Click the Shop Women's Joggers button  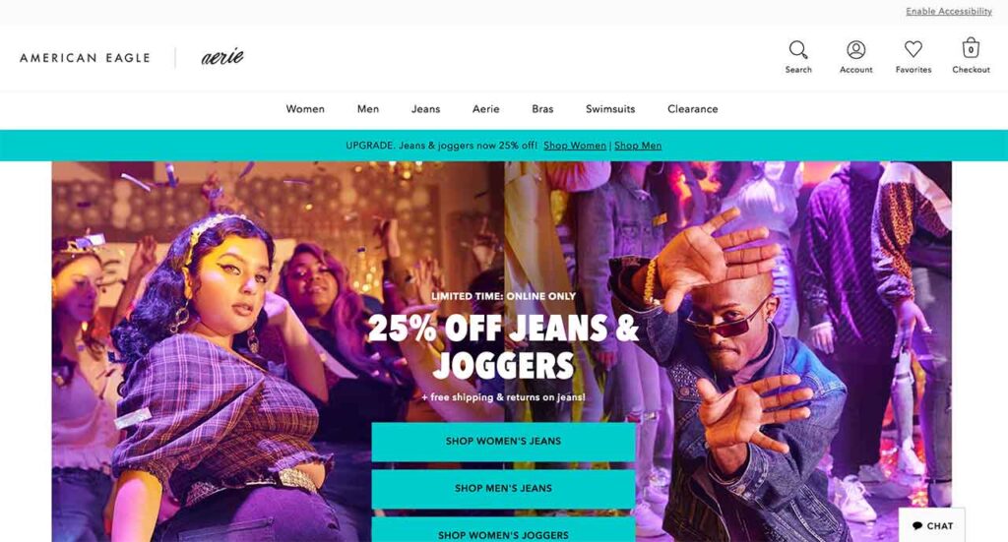tap(503, 530)
